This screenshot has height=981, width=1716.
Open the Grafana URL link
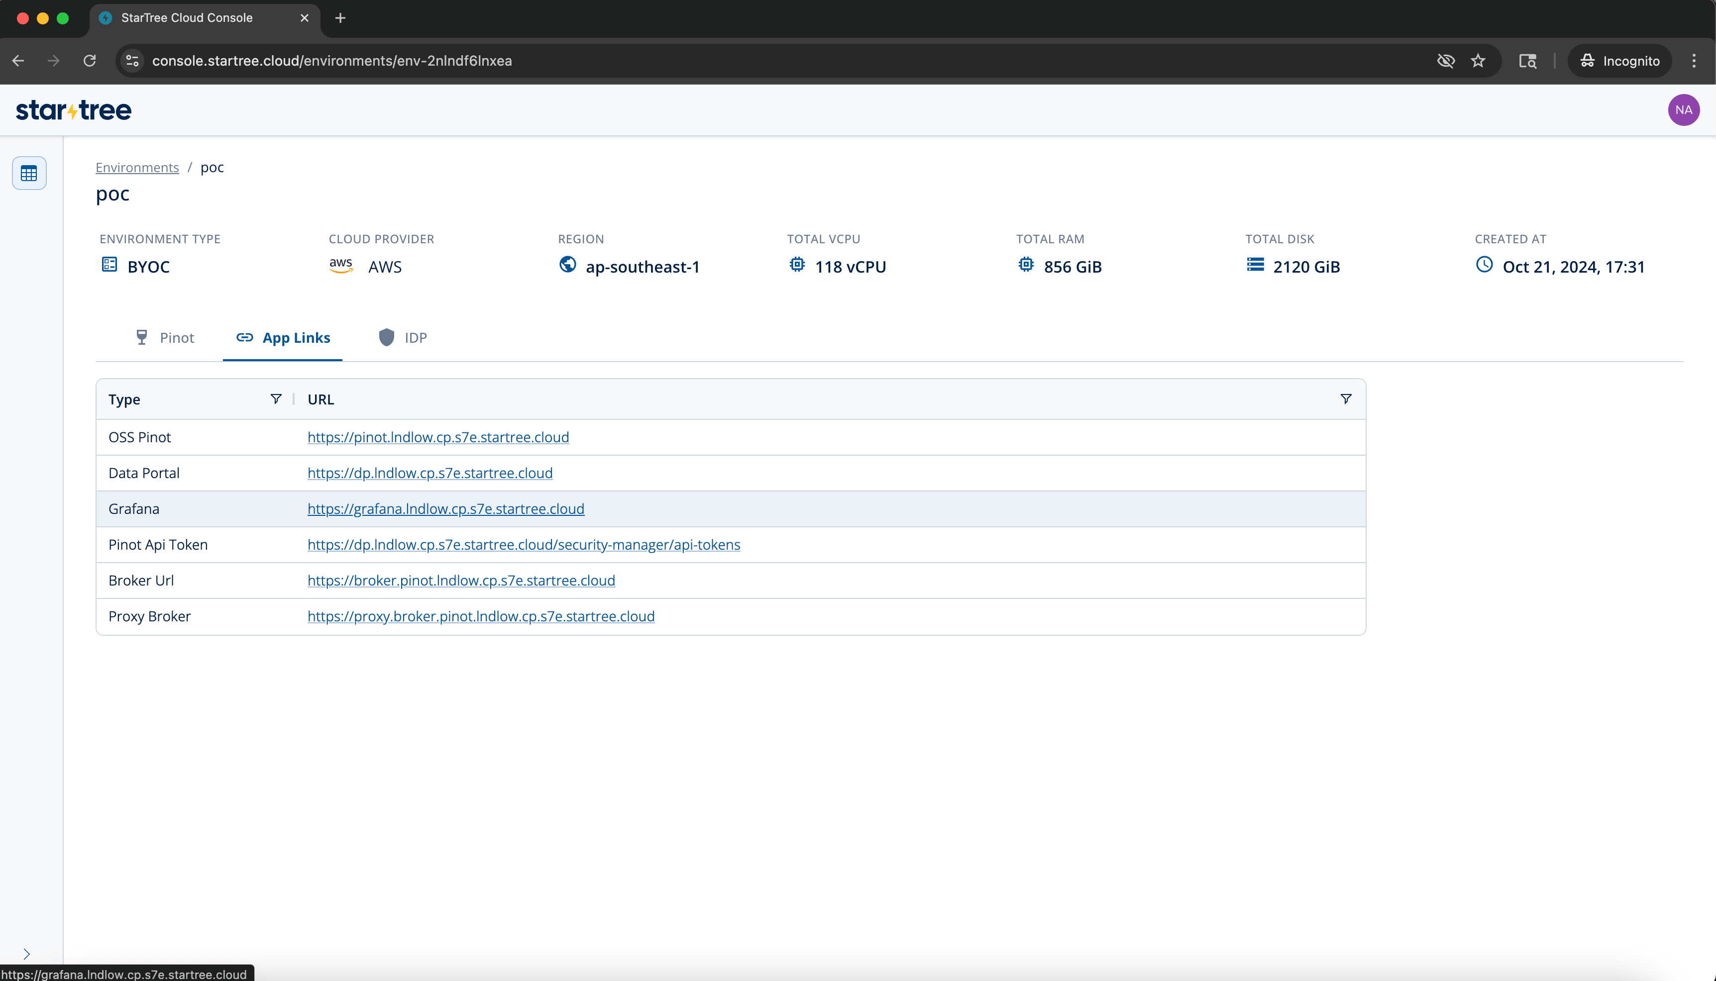445,509
